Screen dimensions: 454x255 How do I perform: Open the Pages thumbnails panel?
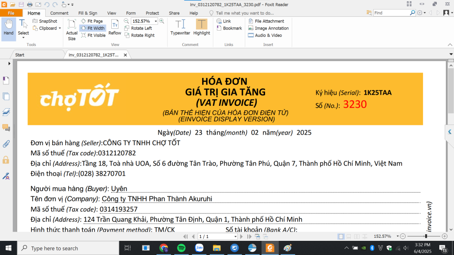point(6,96)
